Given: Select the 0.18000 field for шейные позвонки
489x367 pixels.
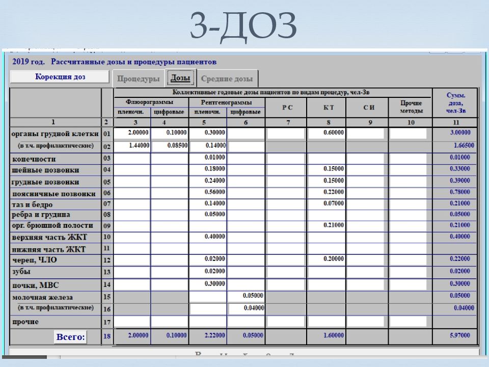Looking at the screenshot, I should [208, 169].
